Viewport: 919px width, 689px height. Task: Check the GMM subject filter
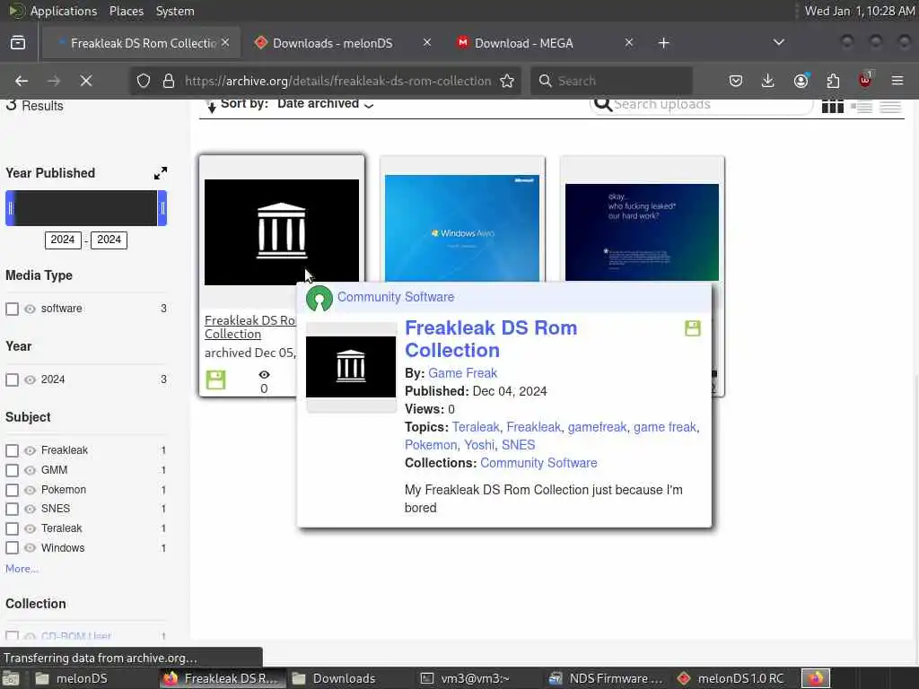tap(12, 470)
